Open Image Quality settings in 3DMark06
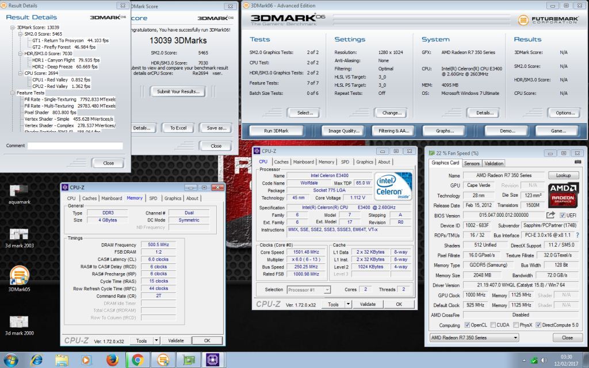 click(344, 131)
